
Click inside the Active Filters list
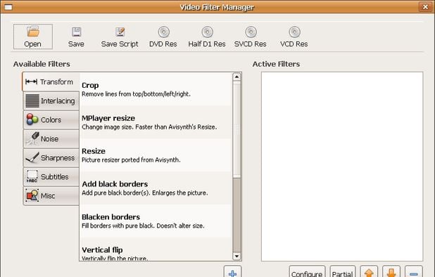click(x=342, y=167)
